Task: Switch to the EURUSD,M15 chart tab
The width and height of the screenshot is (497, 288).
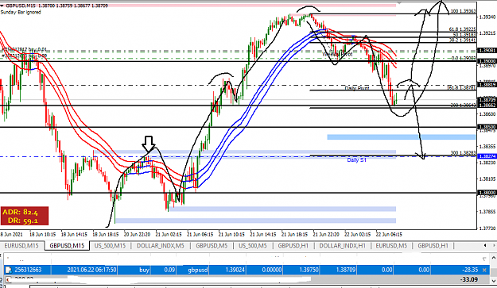Action: (x=21, y=246)
